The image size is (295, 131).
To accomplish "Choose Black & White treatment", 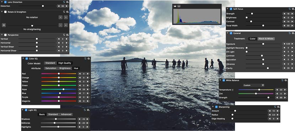I will coord(266,39).
